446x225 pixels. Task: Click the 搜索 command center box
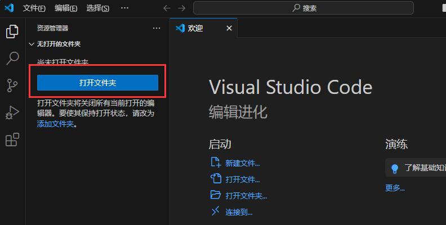(x=303, y=8)
